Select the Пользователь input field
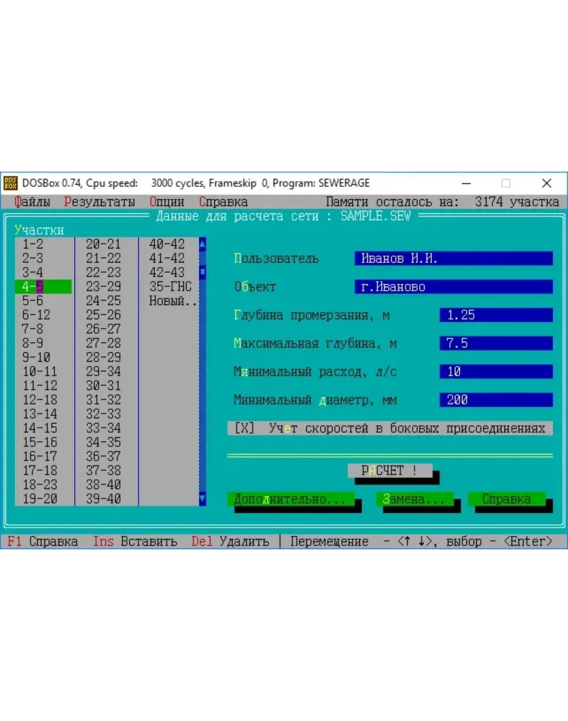Screen dimensions: 568x721 click(x=453, y=258)
